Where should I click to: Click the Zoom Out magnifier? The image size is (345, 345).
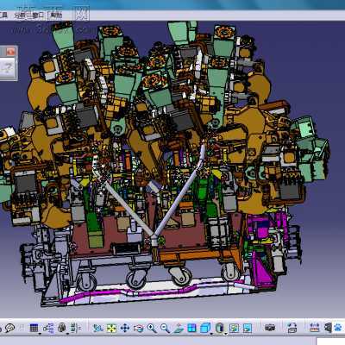tap(165, 328)
